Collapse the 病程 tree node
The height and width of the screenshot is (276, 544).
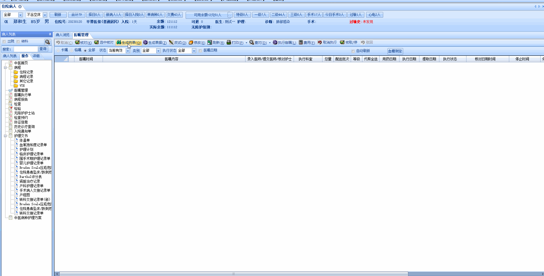click(5, 67)
